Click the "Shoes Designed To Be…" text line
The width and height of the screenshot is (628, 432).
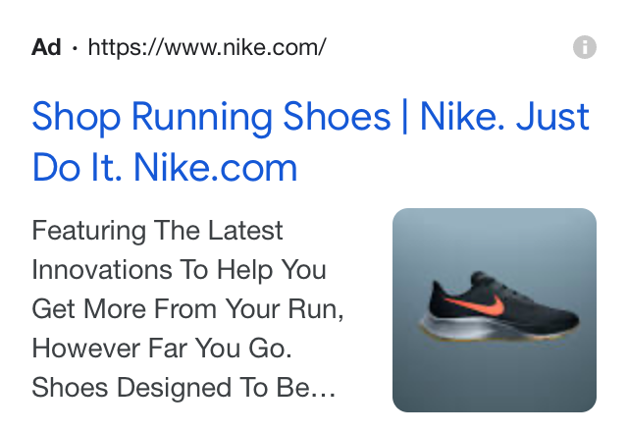tap(183, 388)
